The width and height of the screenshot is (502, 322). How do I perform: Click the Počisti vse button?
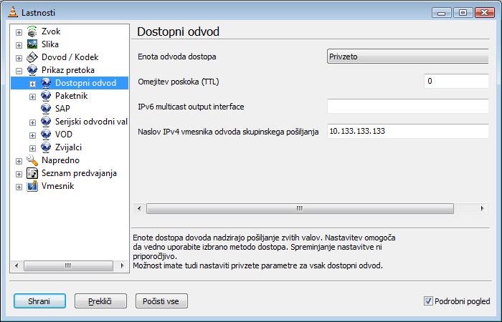pos(161,301)
